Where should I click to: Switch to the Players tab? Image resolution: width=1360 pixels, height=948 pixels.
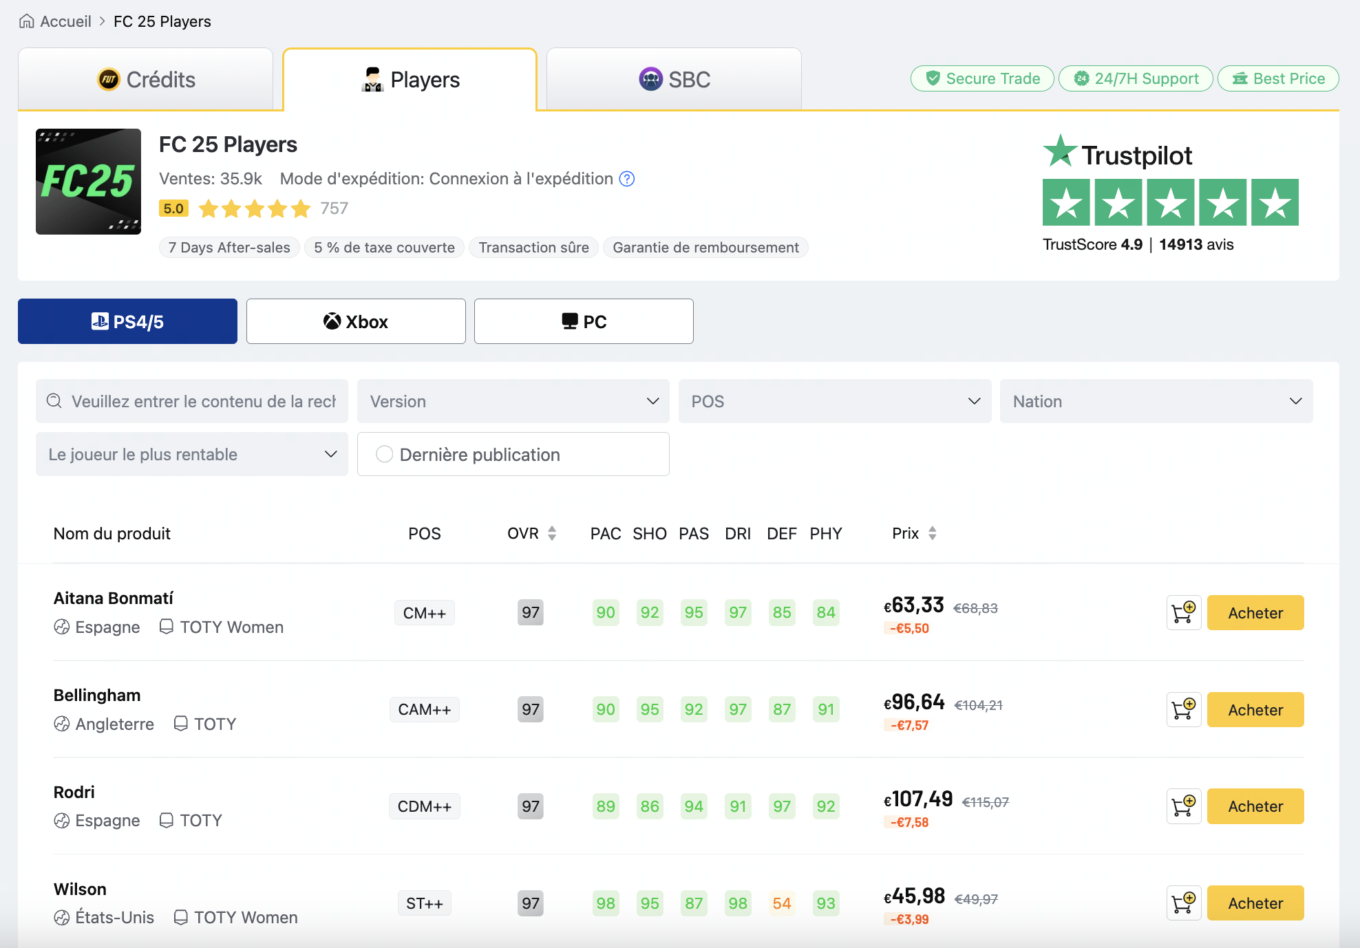click(x=410, y=79)
